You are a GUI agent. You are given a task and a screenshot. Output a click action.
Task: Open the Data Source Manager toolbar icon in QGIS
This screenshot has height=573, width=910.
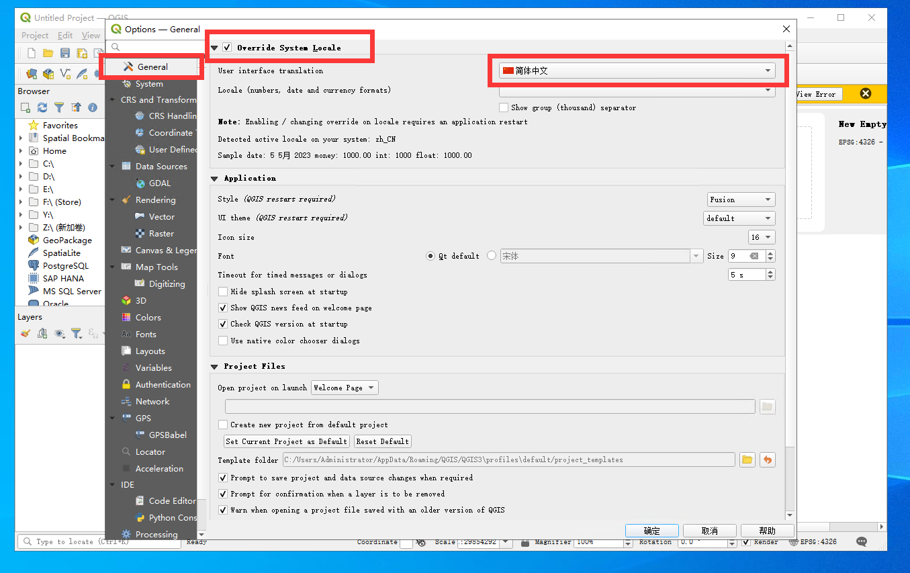pyautogui.click(x=31, y=73)
